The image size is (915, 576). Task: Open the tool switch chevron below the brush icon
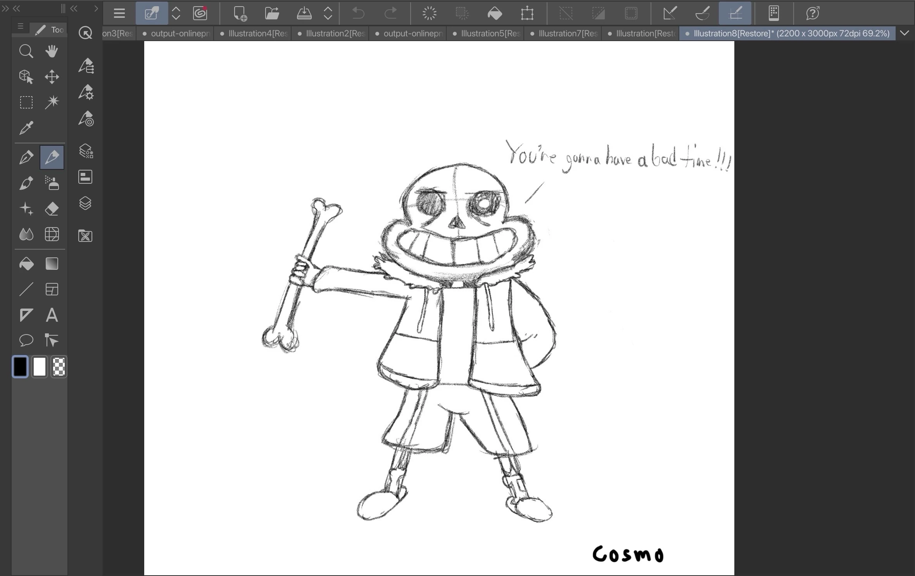176,14
